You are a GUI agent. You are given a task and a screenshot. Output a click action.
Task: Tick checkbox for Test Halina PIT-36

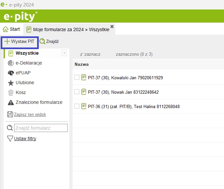click(x=77, y=106)
